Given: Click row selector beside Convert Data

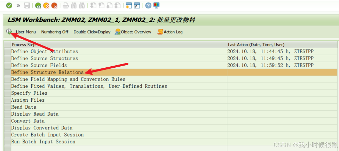Looking at the screenshot, I should coord(8,121).
